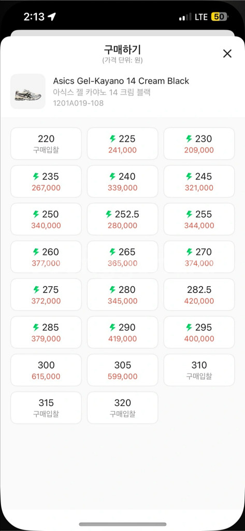
Task: Tap lightning icon on size 230
Action: pyautogui.click(x=189, y=139)
